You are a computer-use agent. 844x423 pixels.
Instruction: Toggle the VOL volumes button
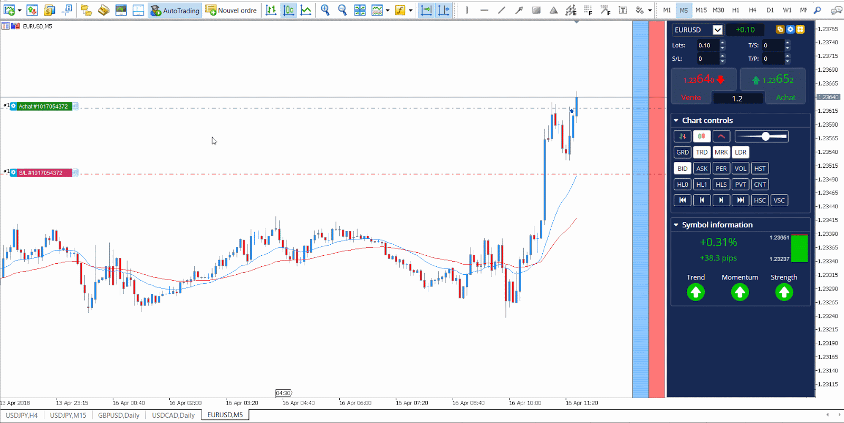click(740, 169)
